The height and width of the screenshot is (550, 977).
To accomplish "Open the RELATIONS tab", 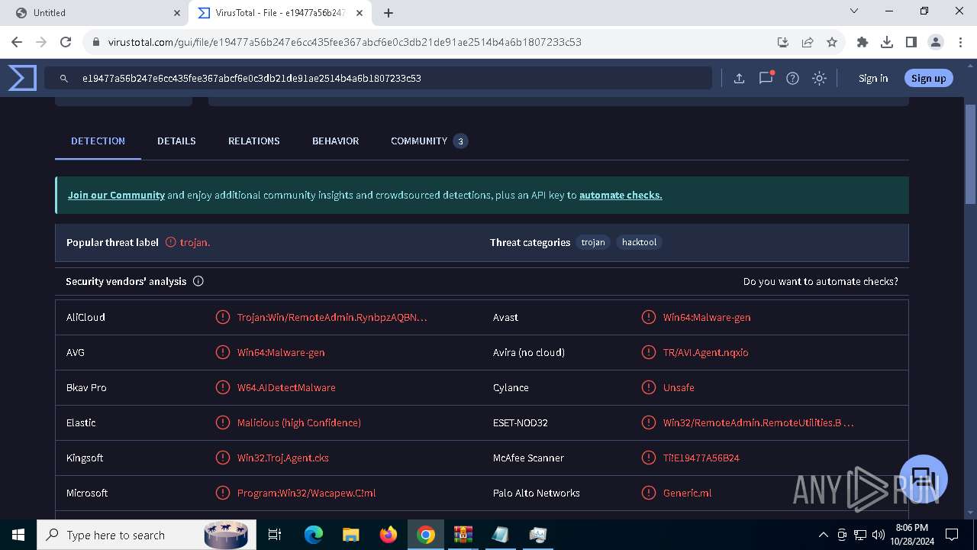I will (x=253, y=141).
